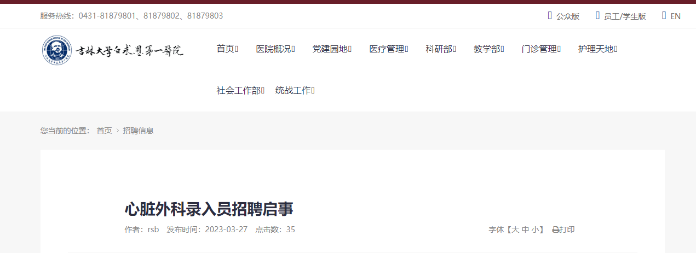Image resolution: width=696 pixels, height=253 pixels.
Task: Click the print icon beside 打印
Action: point(555,230)
